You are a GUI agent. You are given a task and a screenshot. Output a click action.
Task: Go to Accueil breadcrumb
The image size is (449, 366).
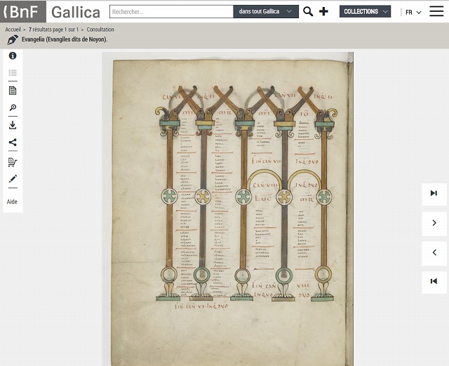coord(13,30)
